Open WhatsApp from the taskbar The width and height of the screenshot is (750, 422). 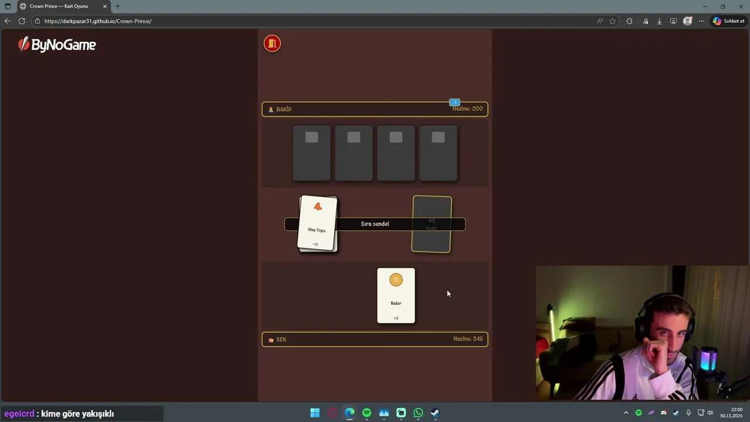pyautogui.click(x=418, y=413)
